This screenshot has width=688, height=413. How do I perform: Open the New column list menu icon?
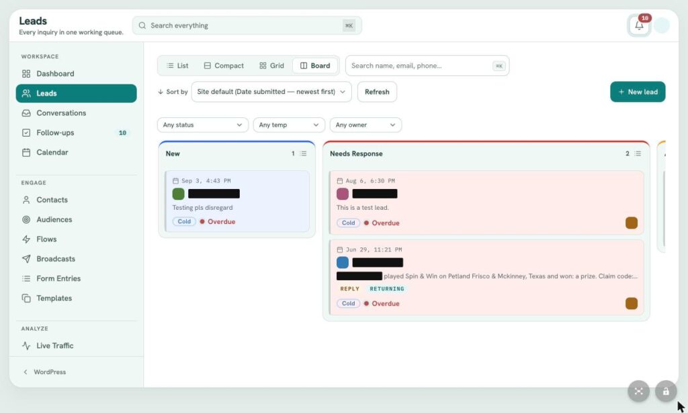click(303, 154)
